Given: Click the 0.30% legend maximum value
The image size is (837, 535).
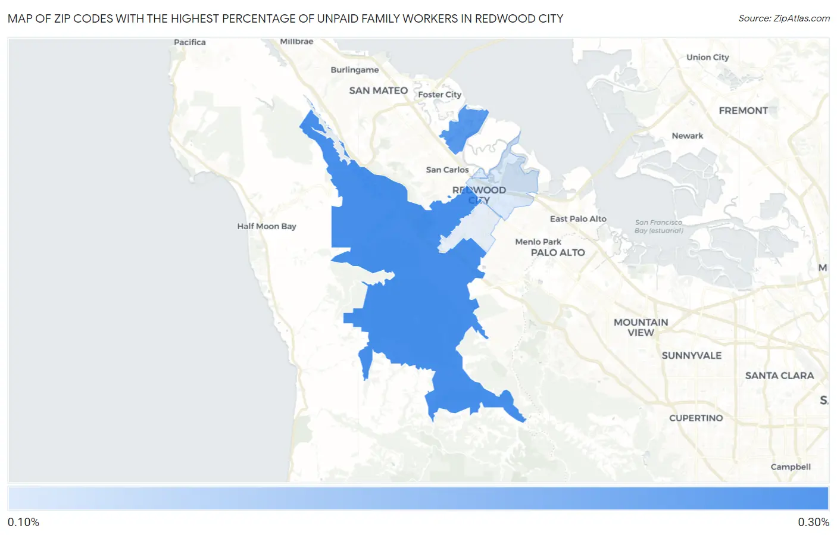Looking at the screenshot, I should [x=813, y=522].
